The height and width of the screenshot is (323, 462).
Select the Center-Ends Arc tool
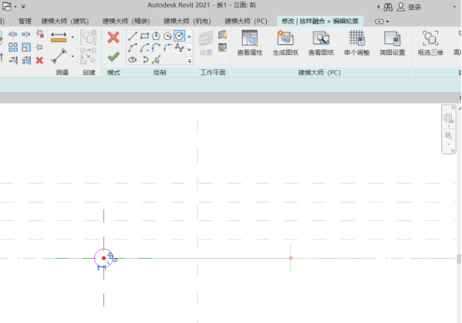(x=144, y=48)
